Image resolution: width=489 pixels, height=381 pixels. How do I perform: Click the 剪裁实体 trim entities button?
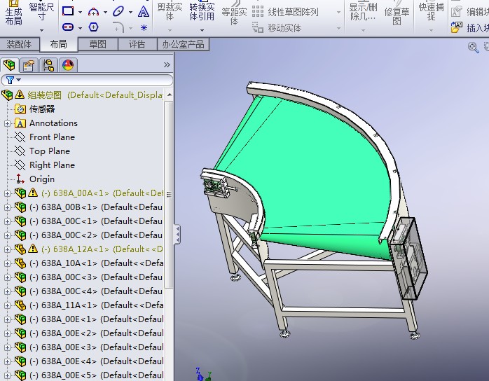click(x=170, y=11)
